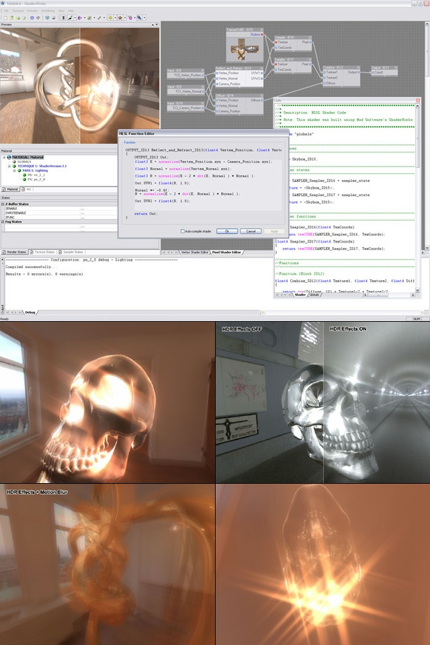
Task: Click TC0_Vertex_Position port on Input node
Action: point(202,75)
